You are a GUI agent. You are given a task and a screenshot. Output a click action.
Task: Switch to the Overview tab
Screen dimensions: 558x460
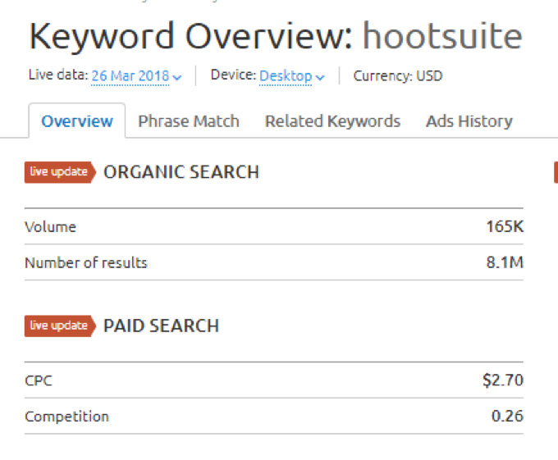pos(77,121)
